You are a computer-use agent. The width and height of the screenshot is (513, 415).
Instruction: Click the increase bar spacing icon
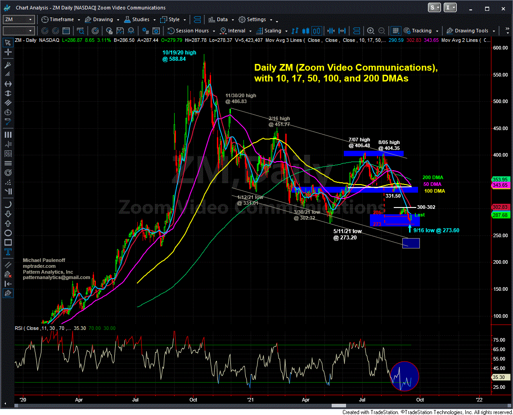coord(342,31)
